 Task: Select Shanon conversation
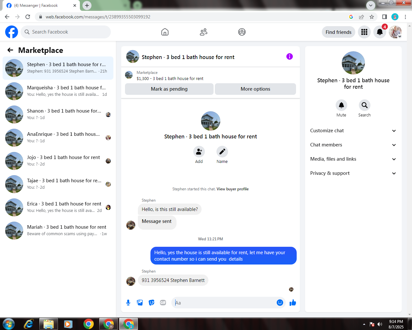click(x=58, y=115)
